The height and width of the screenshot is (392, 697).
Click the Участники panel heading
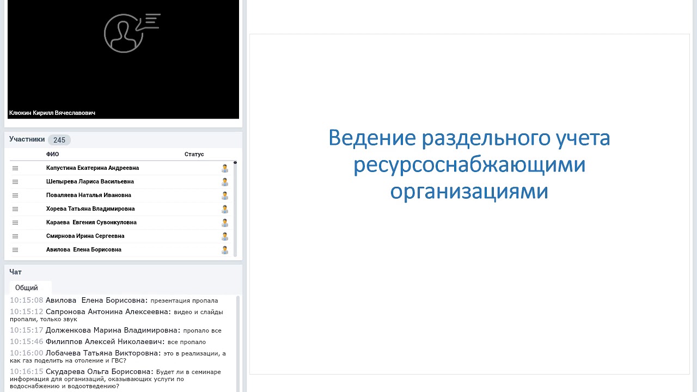coord(27,139)
